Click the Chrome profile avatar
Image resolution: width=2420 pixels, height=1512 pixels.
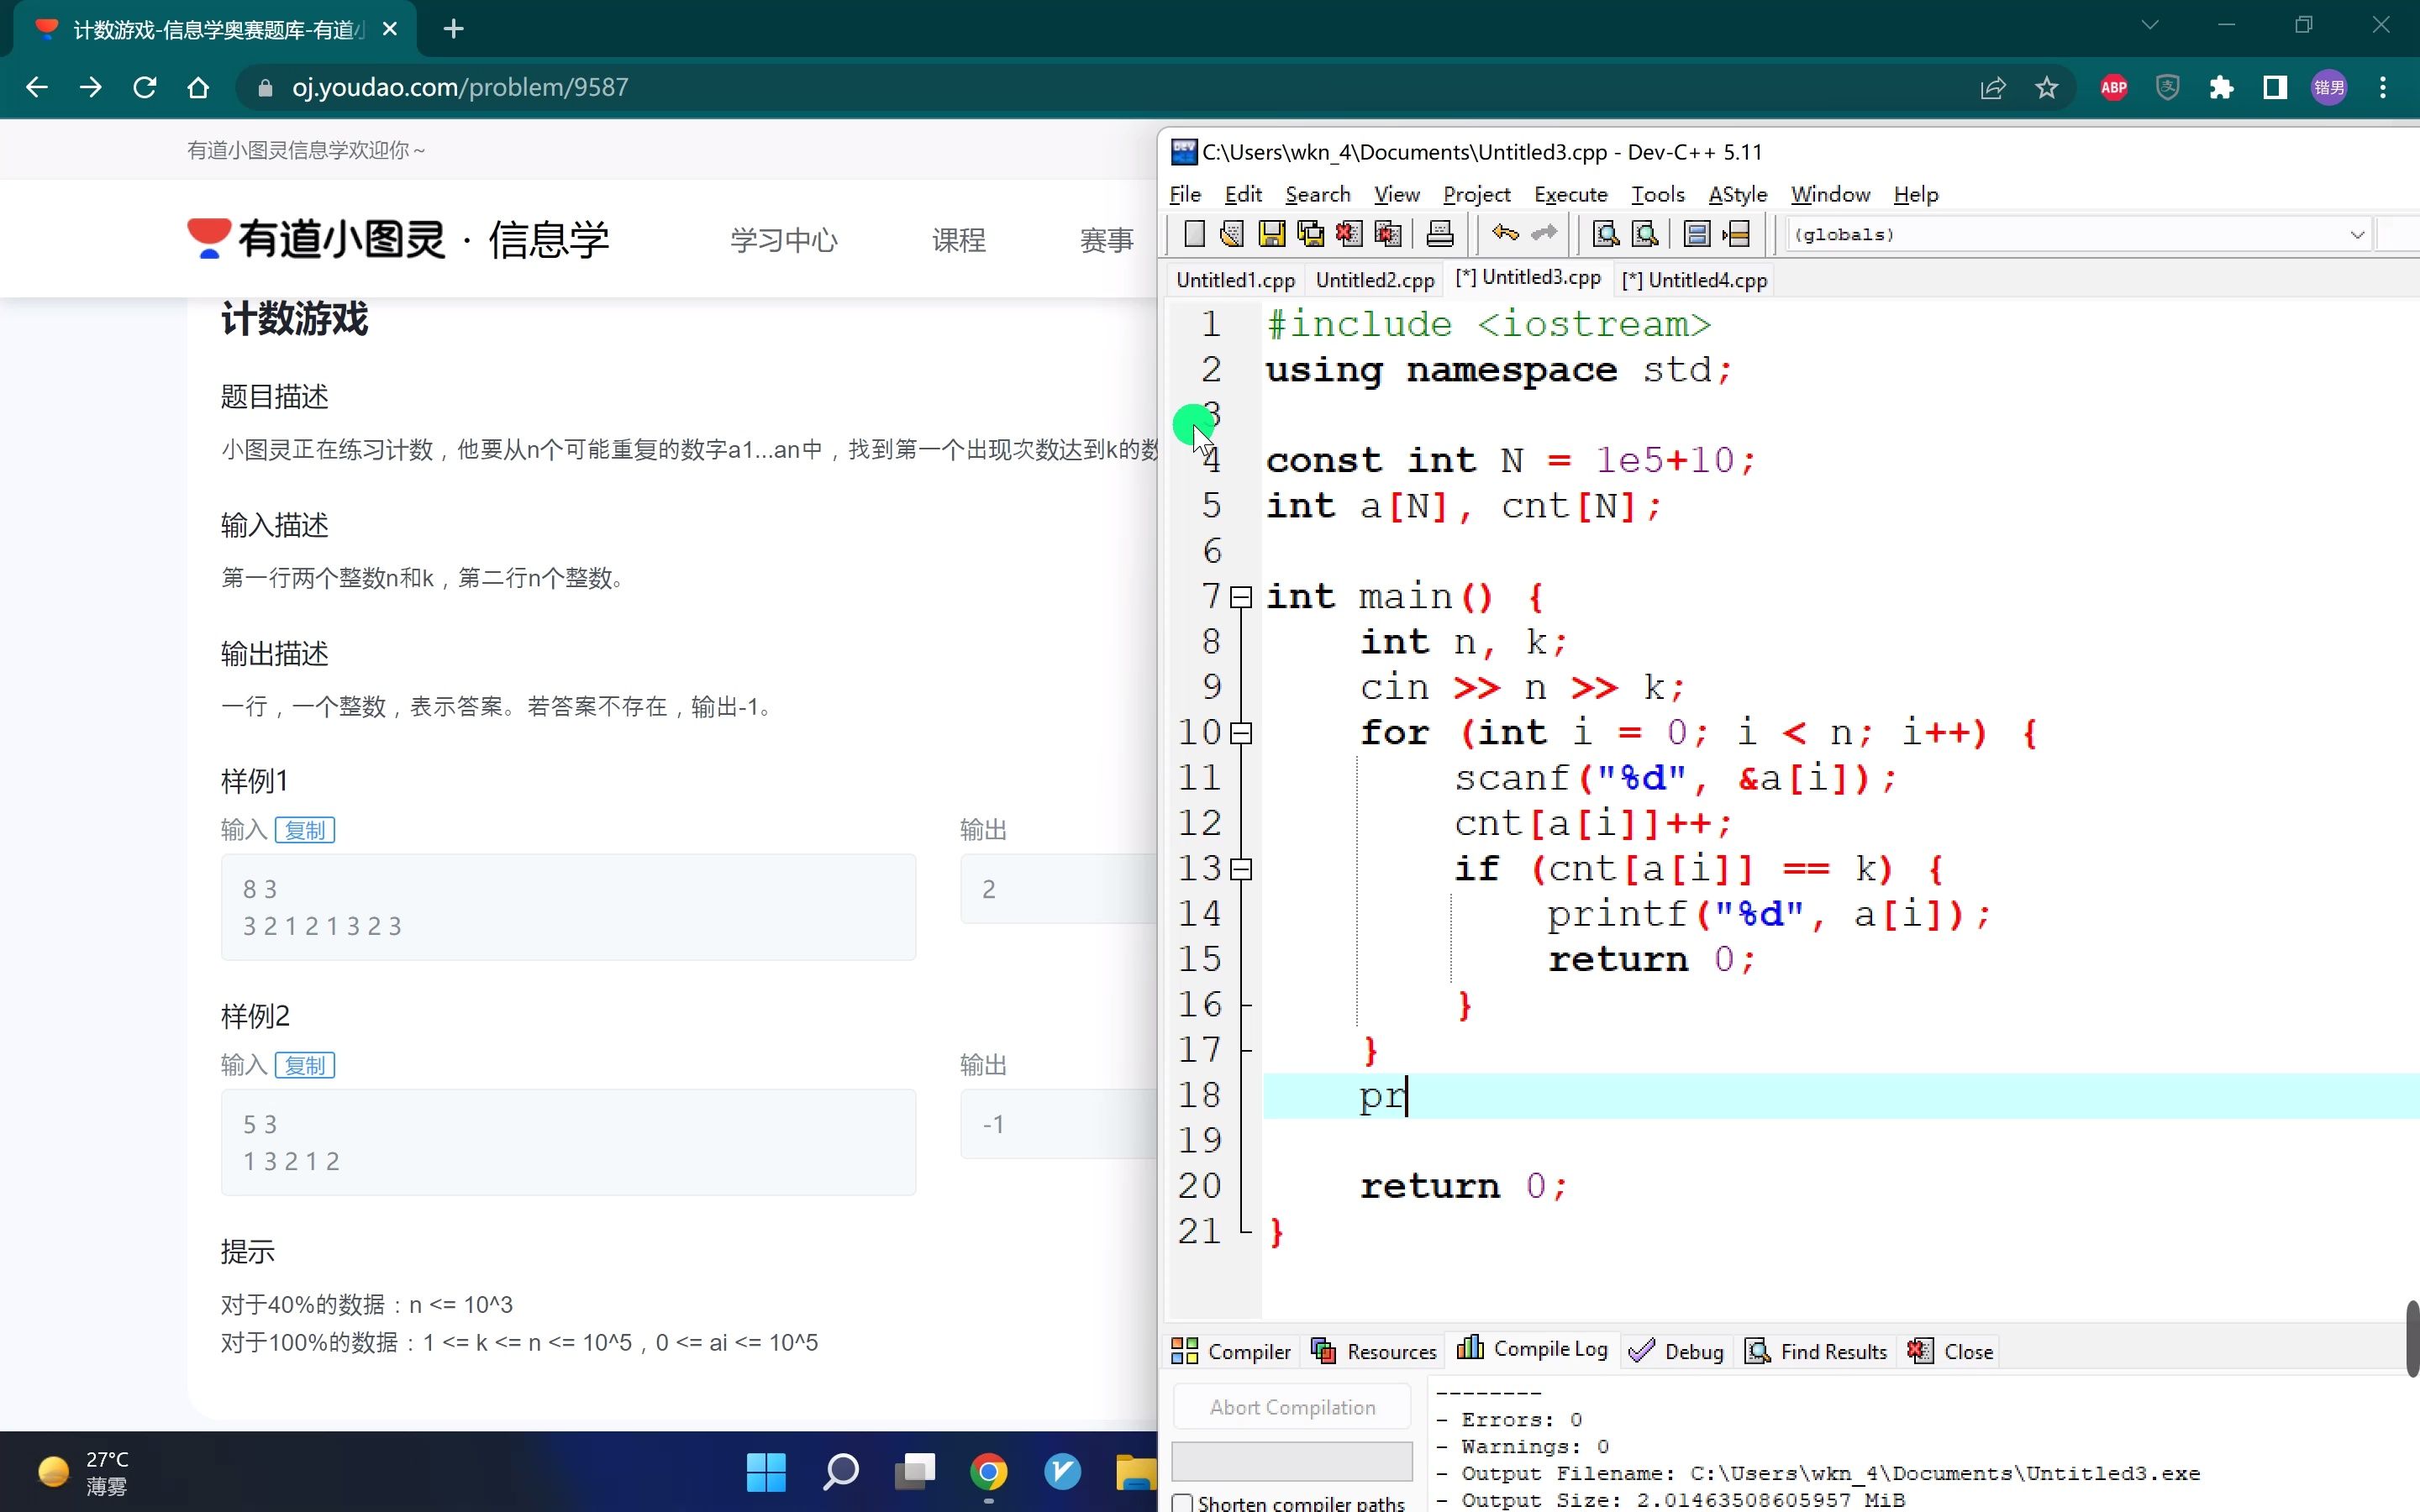[2329, 88]
